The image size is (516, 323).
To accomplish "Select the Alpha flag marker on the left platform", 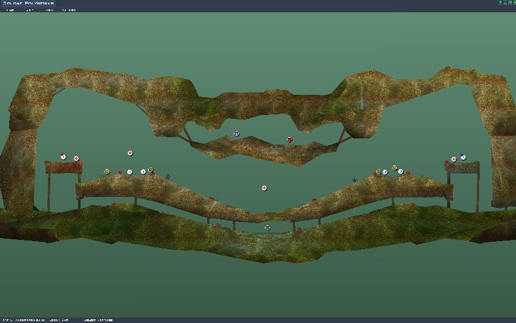I will [x=63, y=157].
